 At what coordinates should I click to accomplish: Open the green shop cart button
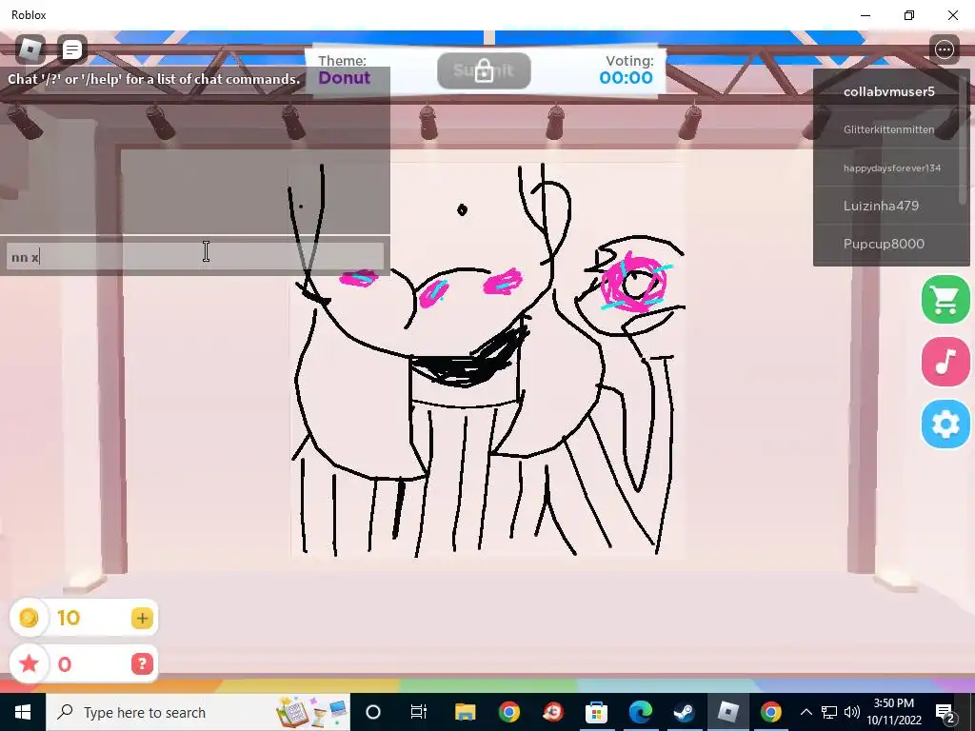(x=945, y=300)
